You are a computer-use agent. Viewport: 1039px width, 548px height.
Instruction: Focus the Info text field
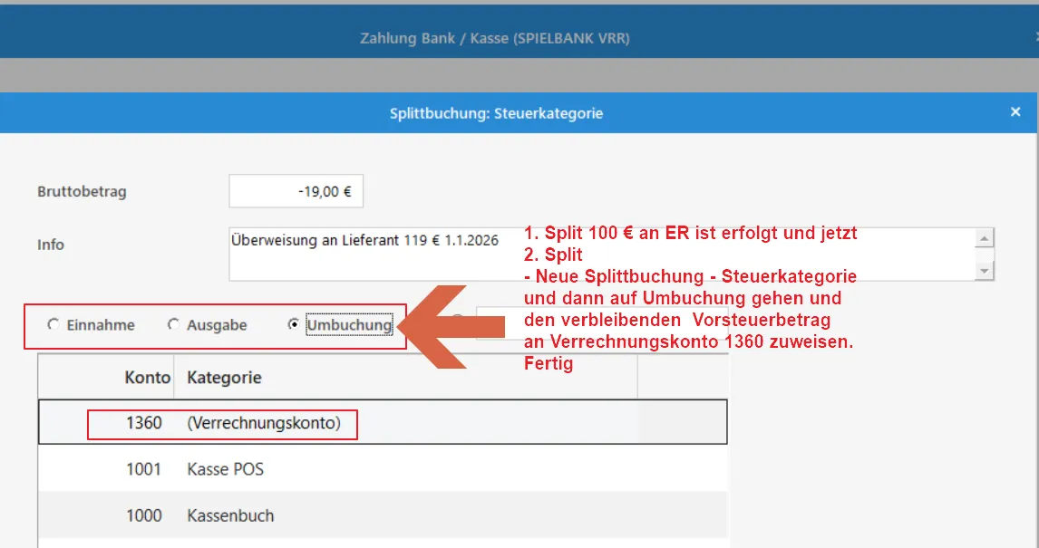598,254
